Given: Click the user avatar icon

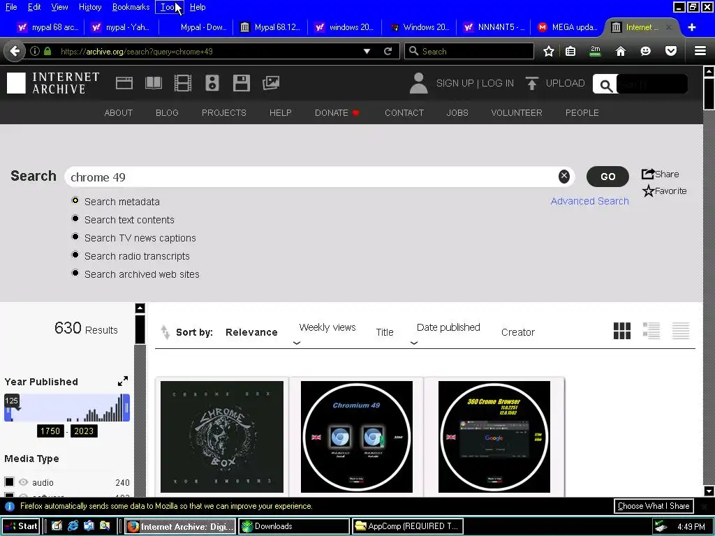Looking at the screenshot, I should (x=418, y=83).
